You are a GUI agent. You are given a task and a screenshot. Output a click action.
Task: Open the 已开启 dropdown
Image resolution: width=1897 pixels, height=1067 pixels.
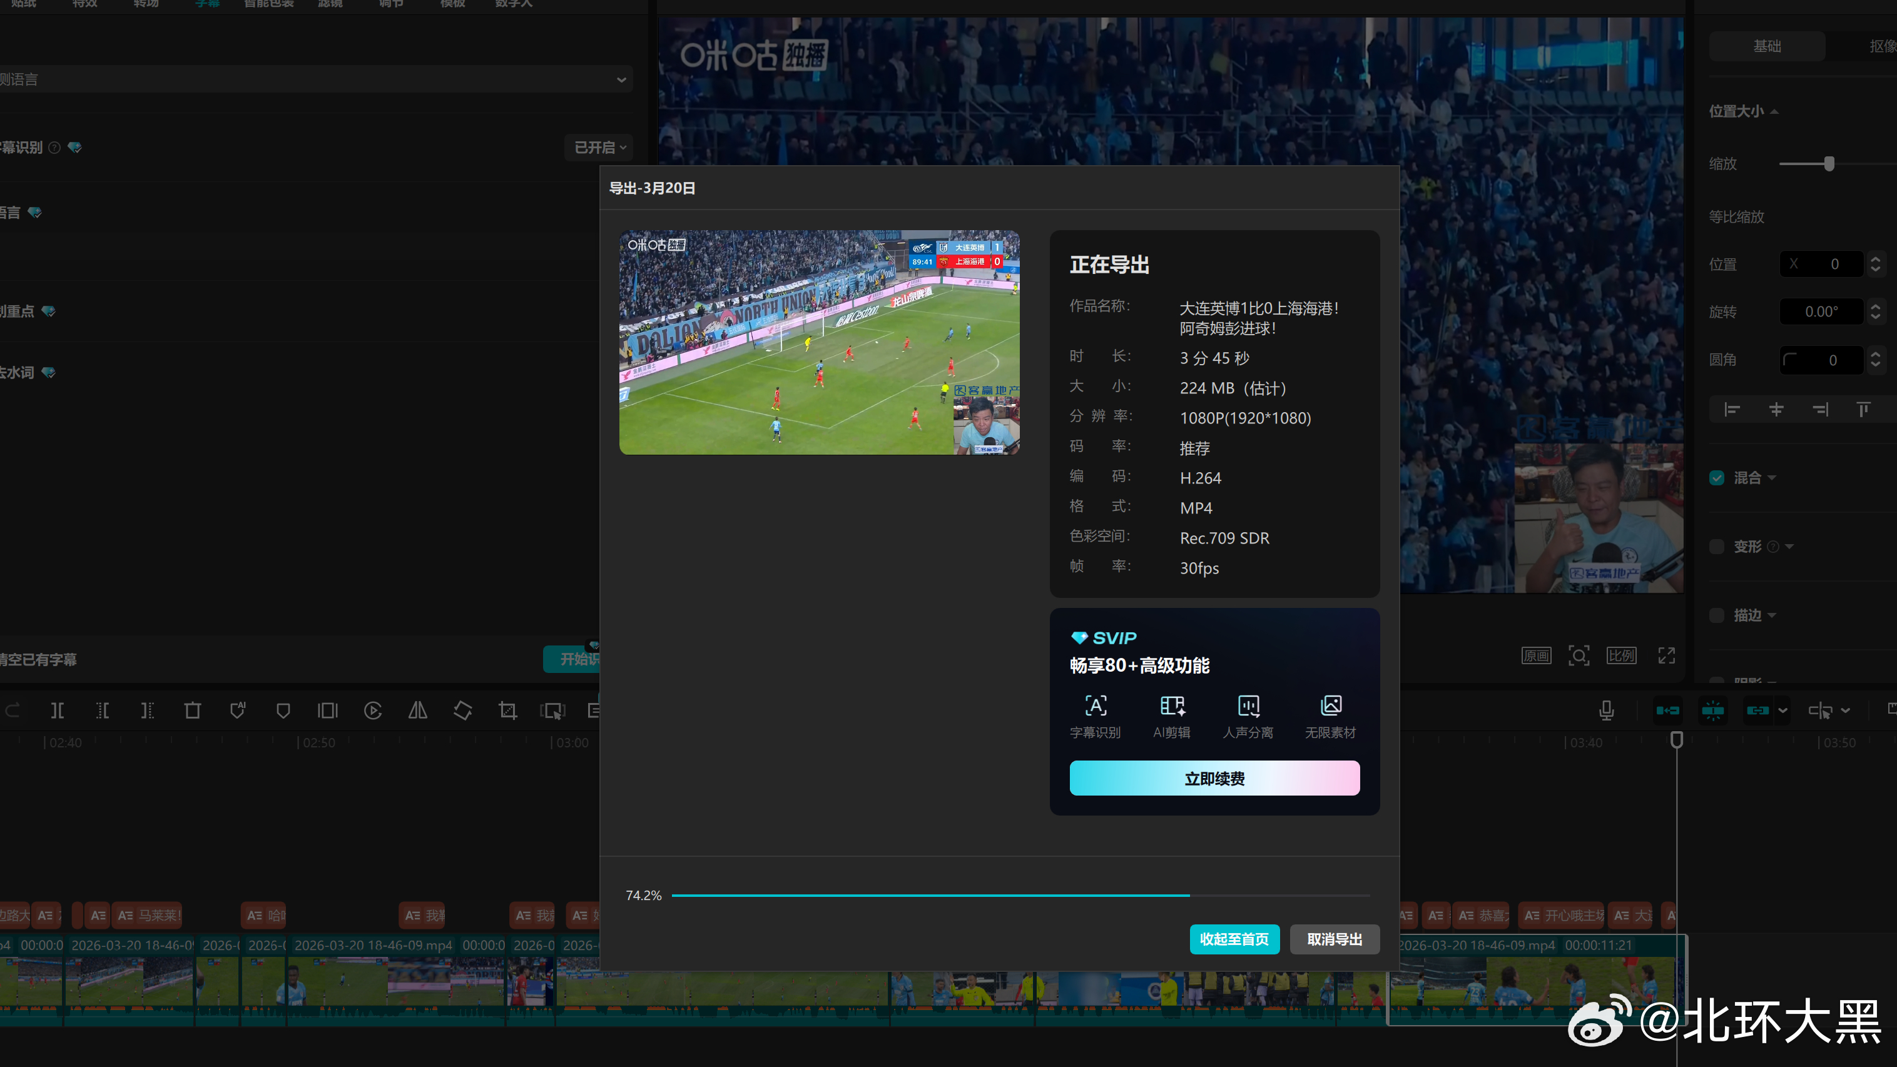coord(599,147)
